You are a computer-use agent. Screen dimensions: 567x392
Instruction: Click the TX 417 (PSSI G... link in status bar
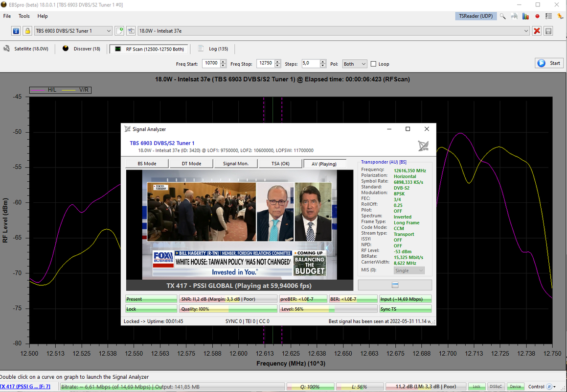(25, 387)
